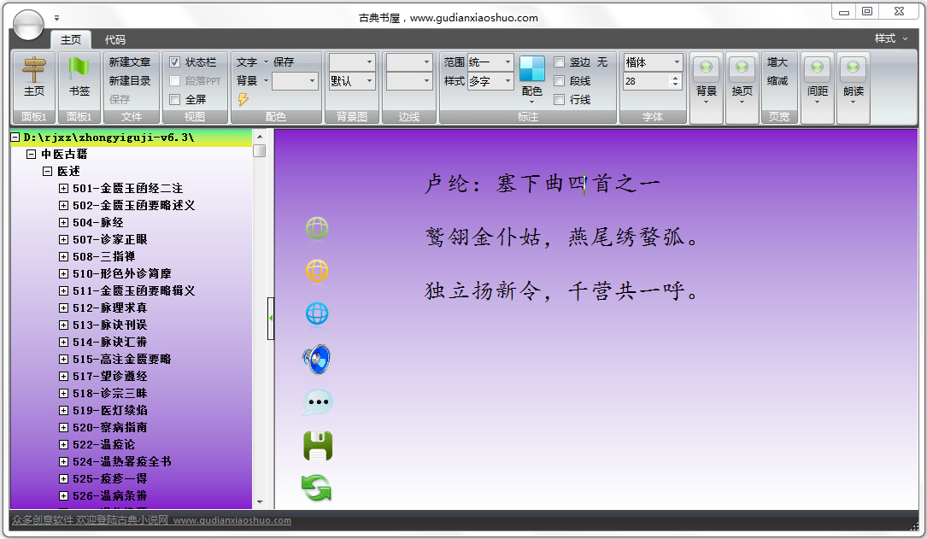
Task: Click the 朗读 green light button
Action: [854, 67]
